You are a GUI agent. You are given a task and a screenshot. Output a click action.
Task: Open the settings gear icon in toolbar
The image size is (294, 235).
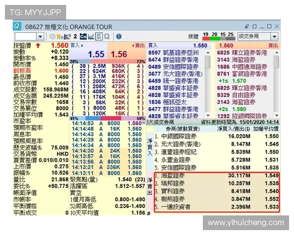[x=52, y=36]
